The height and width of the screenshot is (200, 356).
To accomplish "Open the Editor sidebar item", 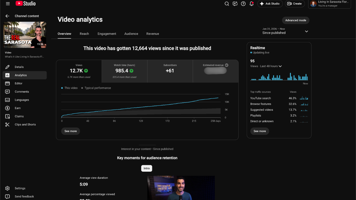I will point(24,83).
